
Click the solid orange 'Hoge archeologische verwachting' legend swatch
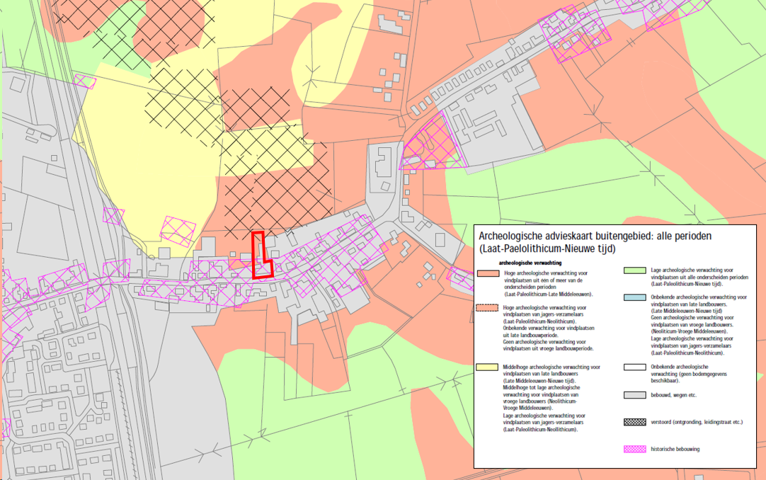click(x=488, y=274)
